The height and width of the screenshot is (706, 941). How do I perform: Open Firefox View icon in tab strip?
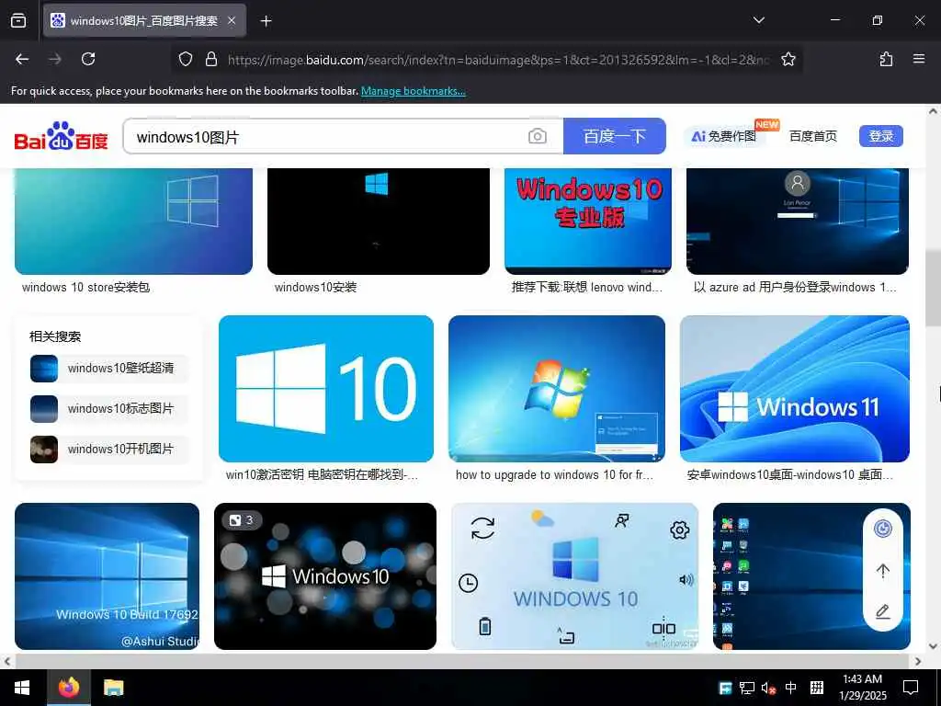click(18, 20)
